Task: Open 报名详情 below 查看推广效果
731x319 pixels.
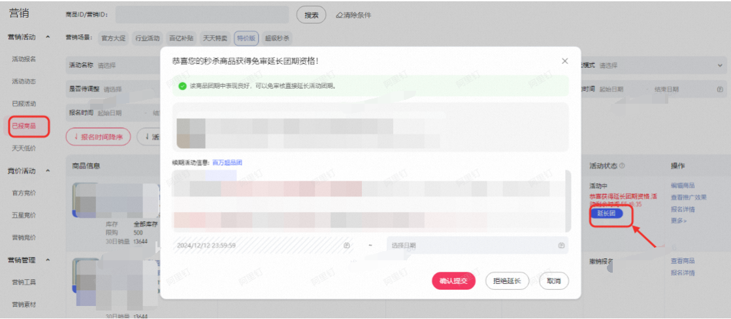Action: pos(683,209)
